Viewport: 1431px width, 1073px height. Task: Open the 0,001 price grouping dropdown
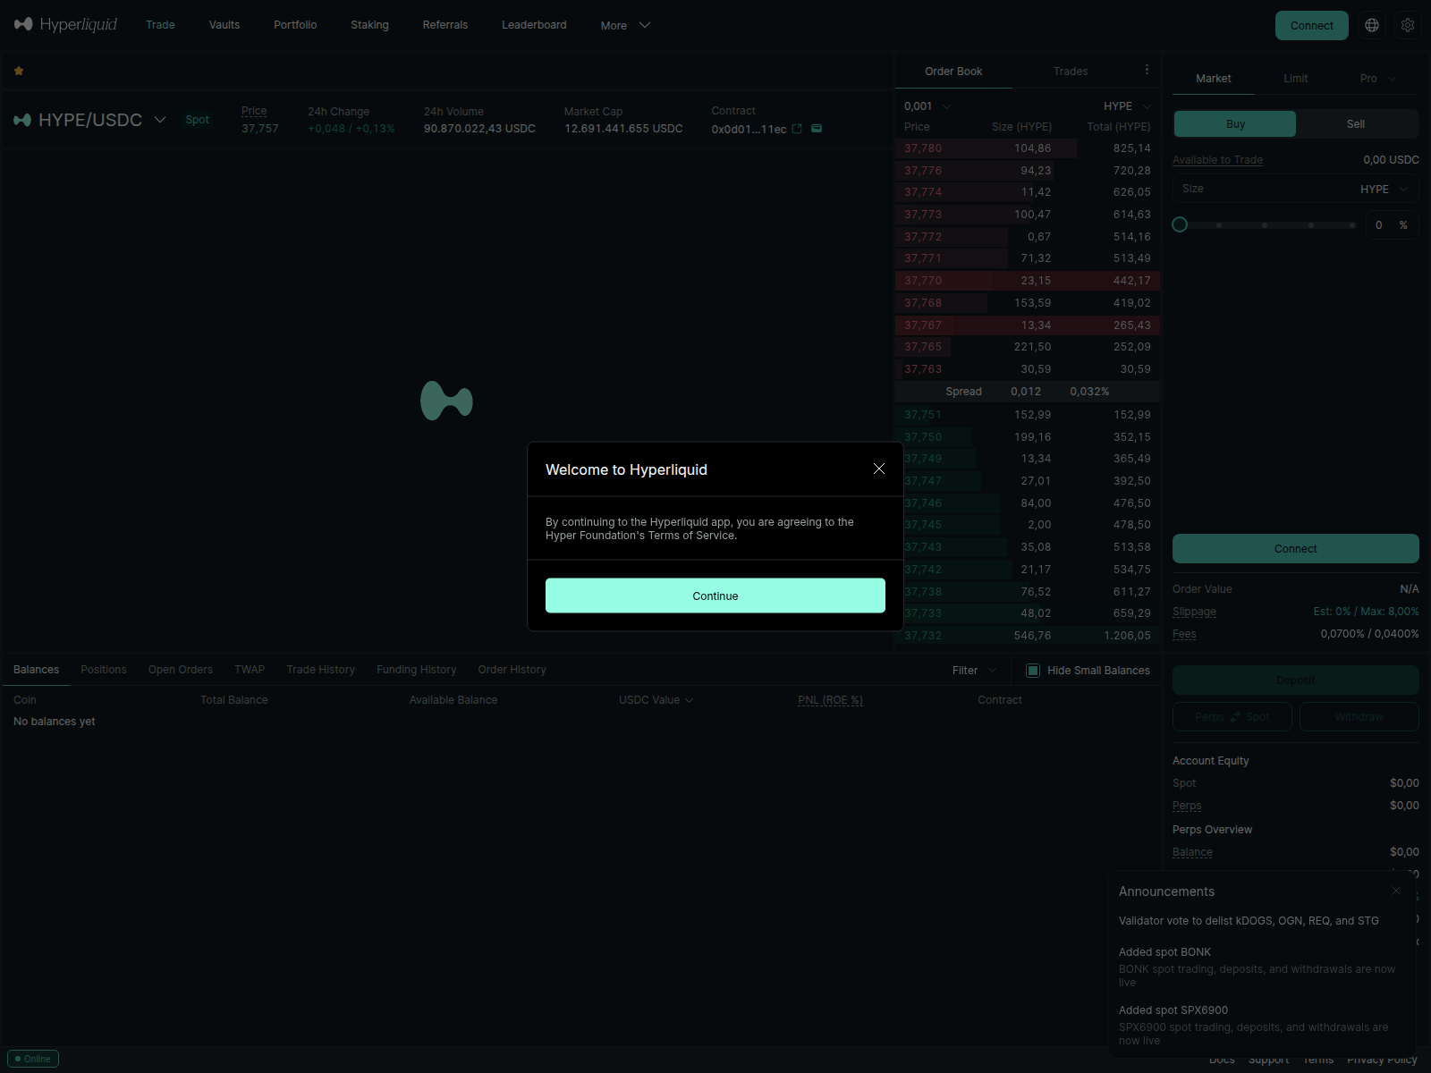[927, 106]
